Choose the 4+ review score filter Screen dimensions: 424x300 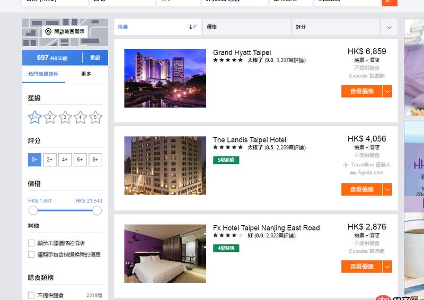65,160
